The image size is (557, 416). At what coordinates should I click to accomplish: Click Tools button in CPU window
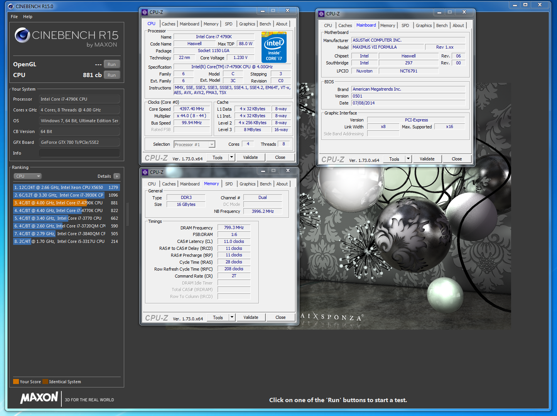click(x=218, y=157)
